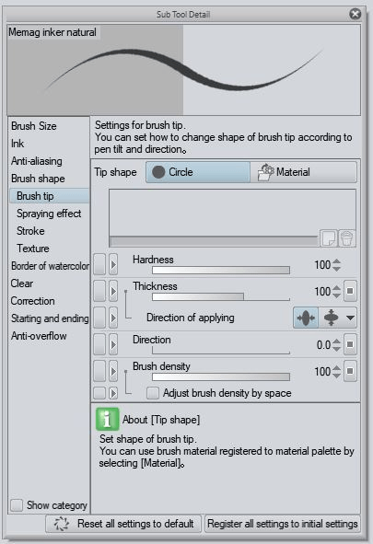Click the Thickness dynamics settings icon
The image size is (373, 544).
350,291
